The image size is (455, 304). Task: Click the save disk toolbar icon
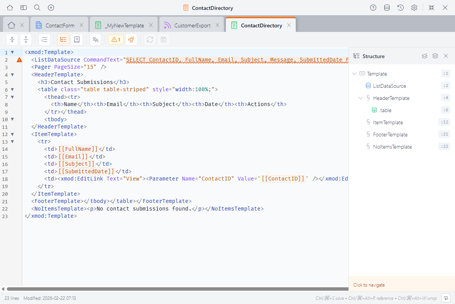[163, 40]
